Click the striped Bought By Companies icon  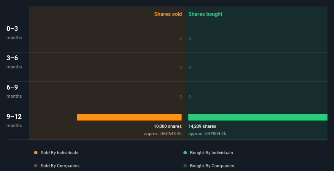click(x=185, y=166)
